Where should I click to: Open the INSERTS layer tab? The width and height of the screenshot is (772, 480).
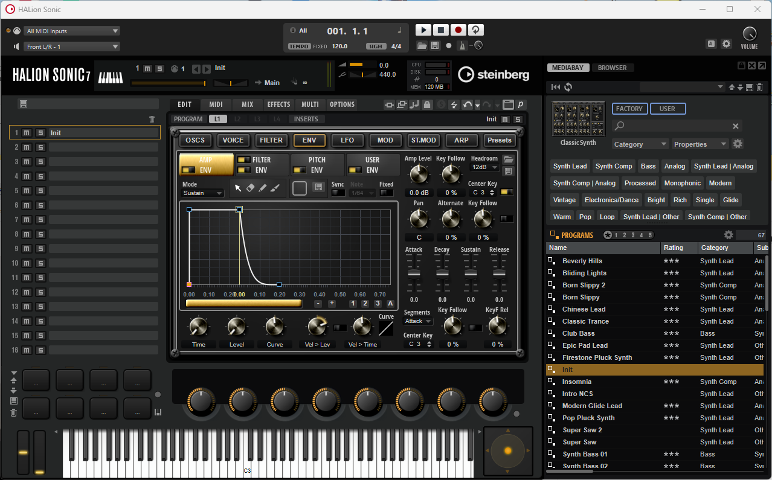coord(306,119)
